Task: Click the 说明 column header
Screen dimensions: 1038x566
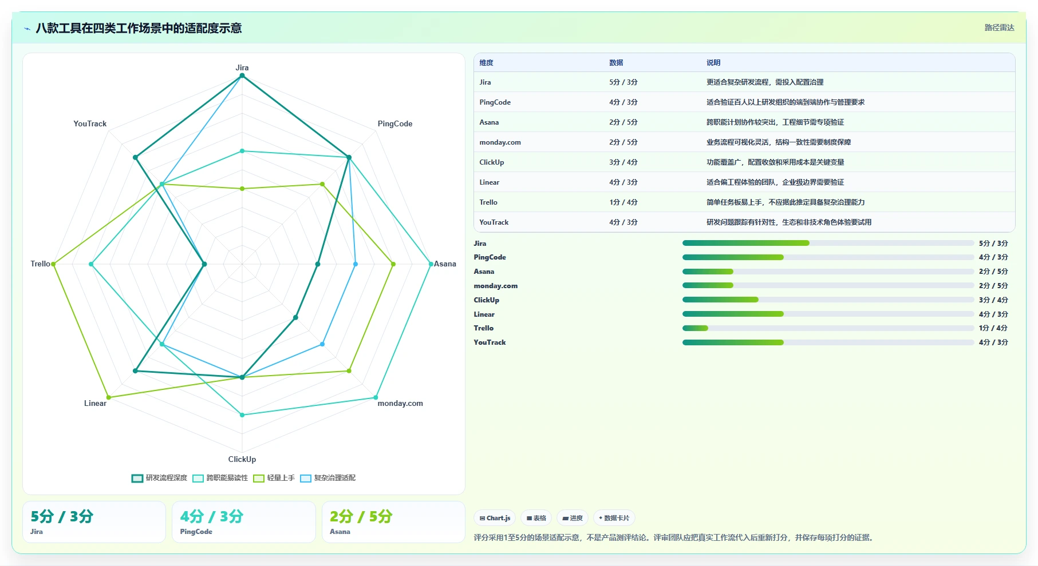Action: click(x=713, y=63)
